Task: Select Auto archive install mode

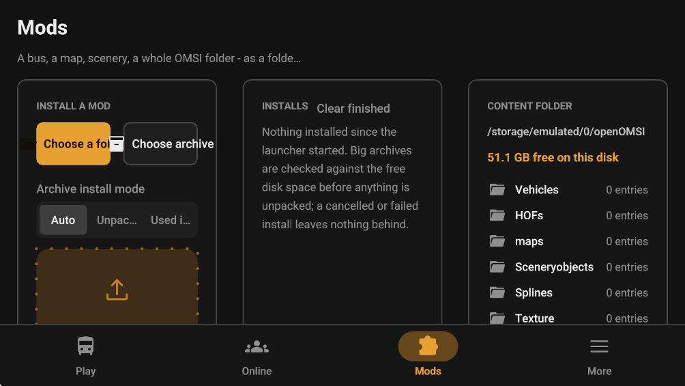Action: [63, 220]
